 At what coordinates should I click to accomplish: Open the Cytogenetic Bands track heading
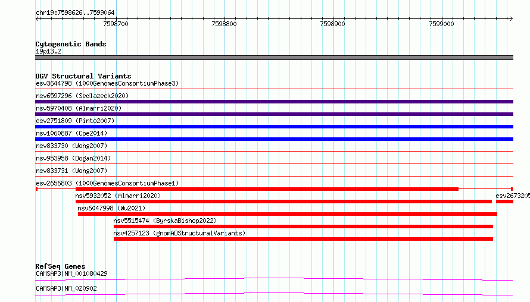tap(71, 44)
